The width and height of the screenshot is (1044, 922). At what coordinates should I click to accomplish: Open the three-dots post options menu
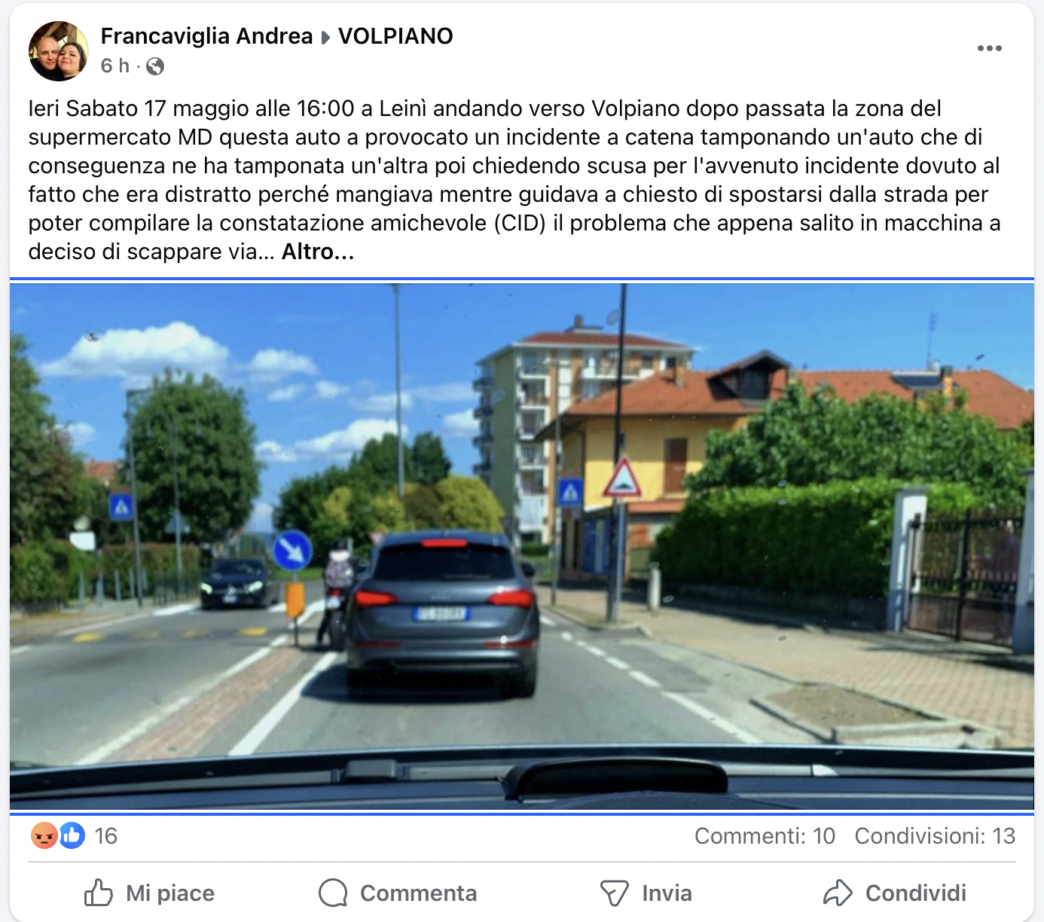[989, 48]
